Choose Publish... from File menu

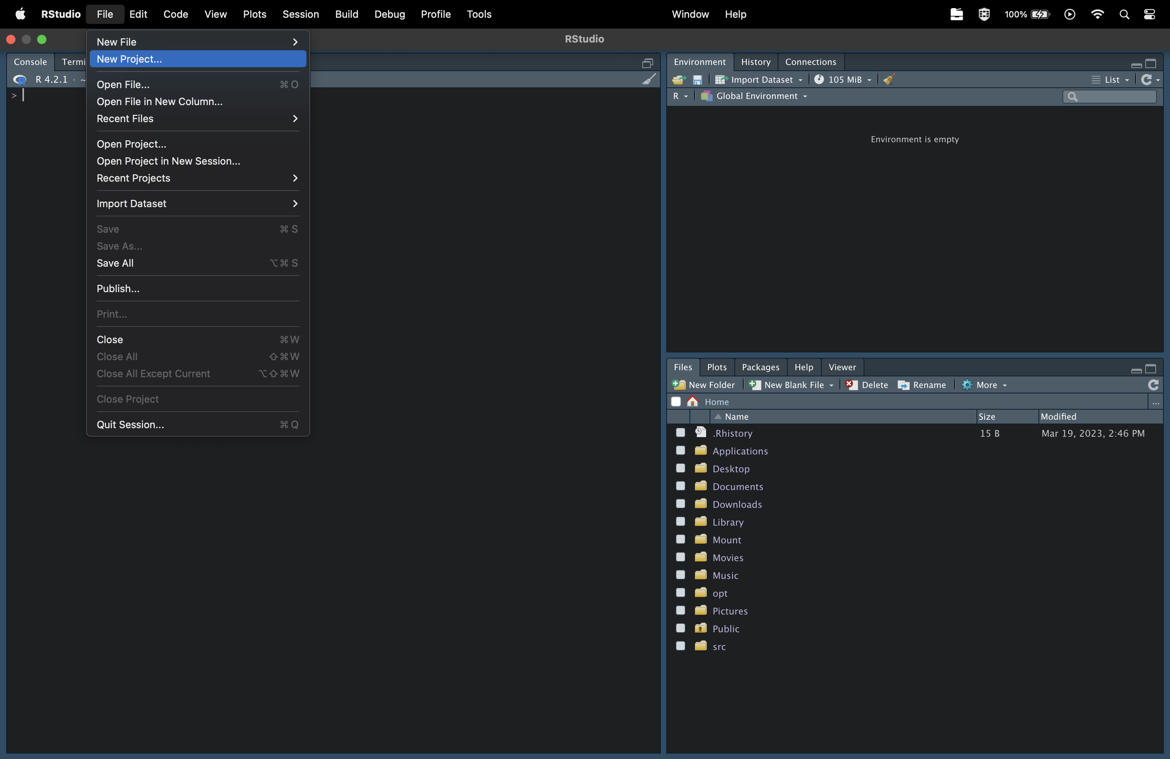pos(198,289)
